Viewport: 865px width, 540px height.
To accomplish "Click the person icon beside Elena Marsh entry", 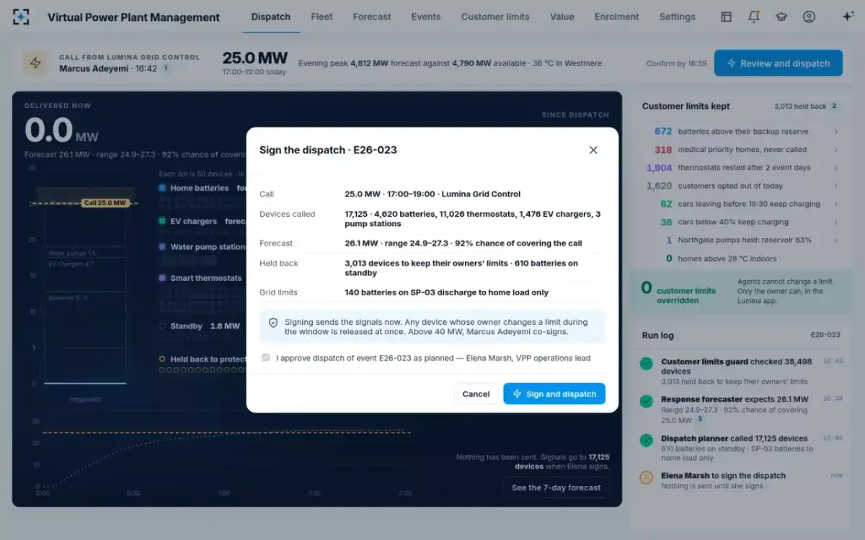I will pos(647,477).
